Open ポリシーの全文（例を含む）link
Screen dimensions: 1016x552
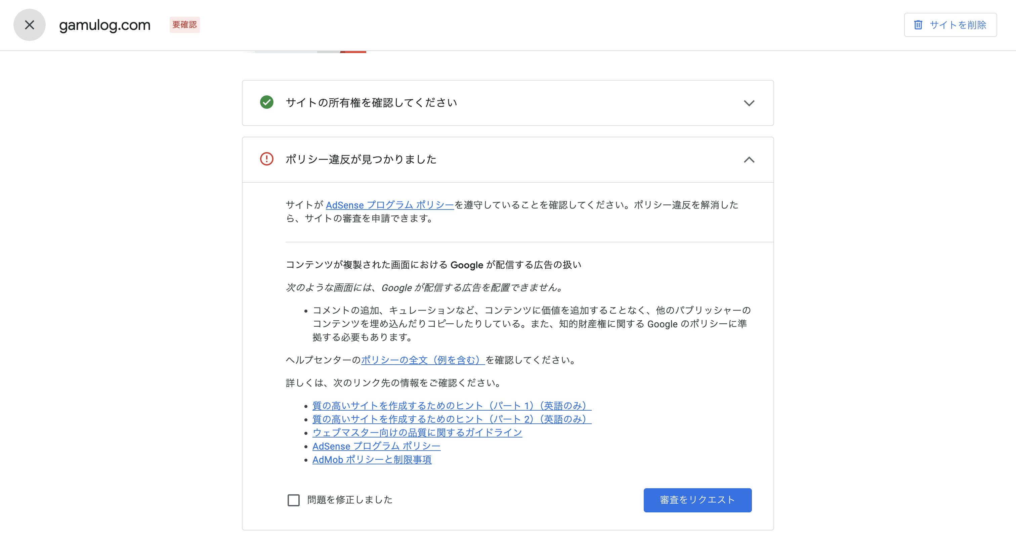click(x=423, y=360)
